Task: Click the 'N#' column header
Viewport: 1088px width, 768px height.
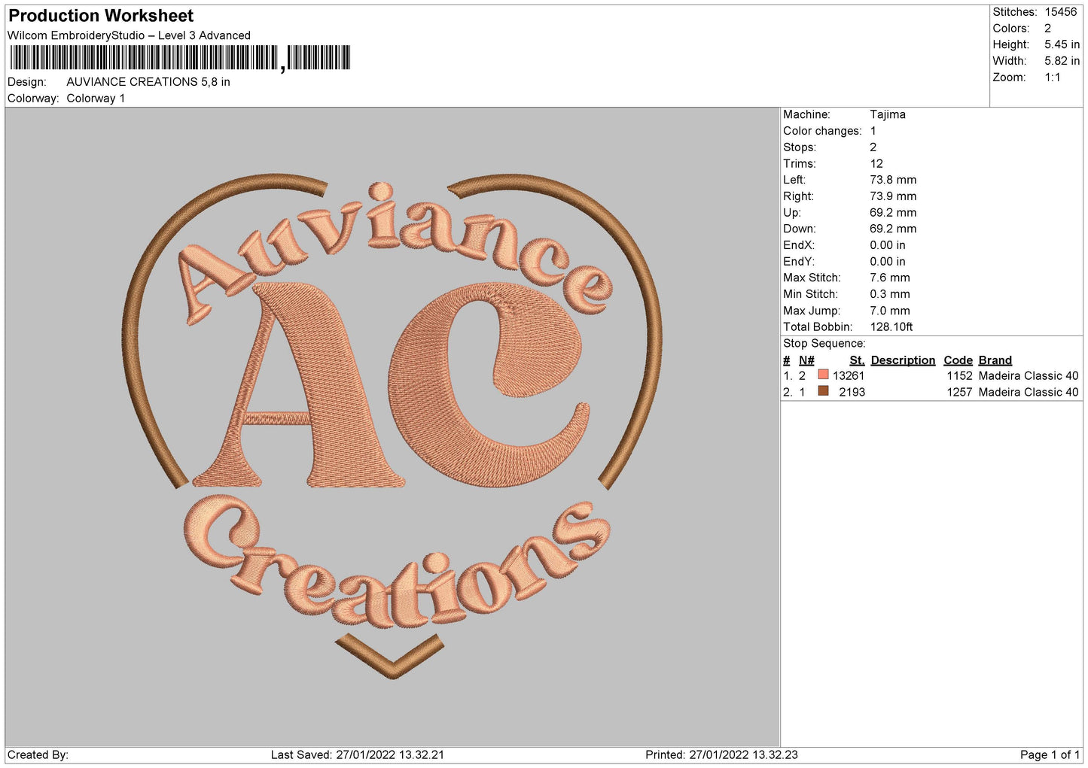Action: coord(806,360)
